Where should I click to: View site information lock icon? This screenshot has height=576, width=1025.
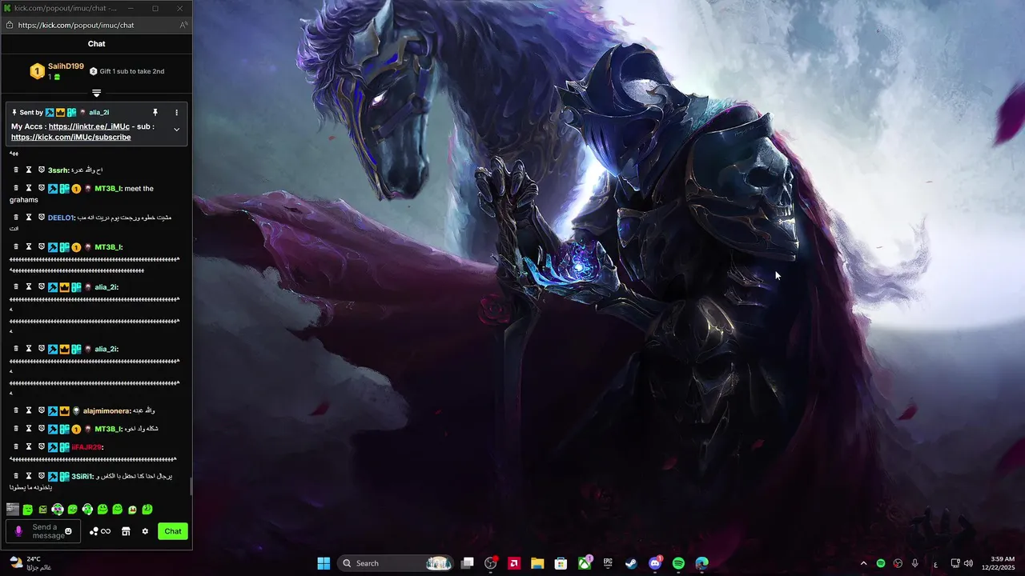(x=10, y=25)
